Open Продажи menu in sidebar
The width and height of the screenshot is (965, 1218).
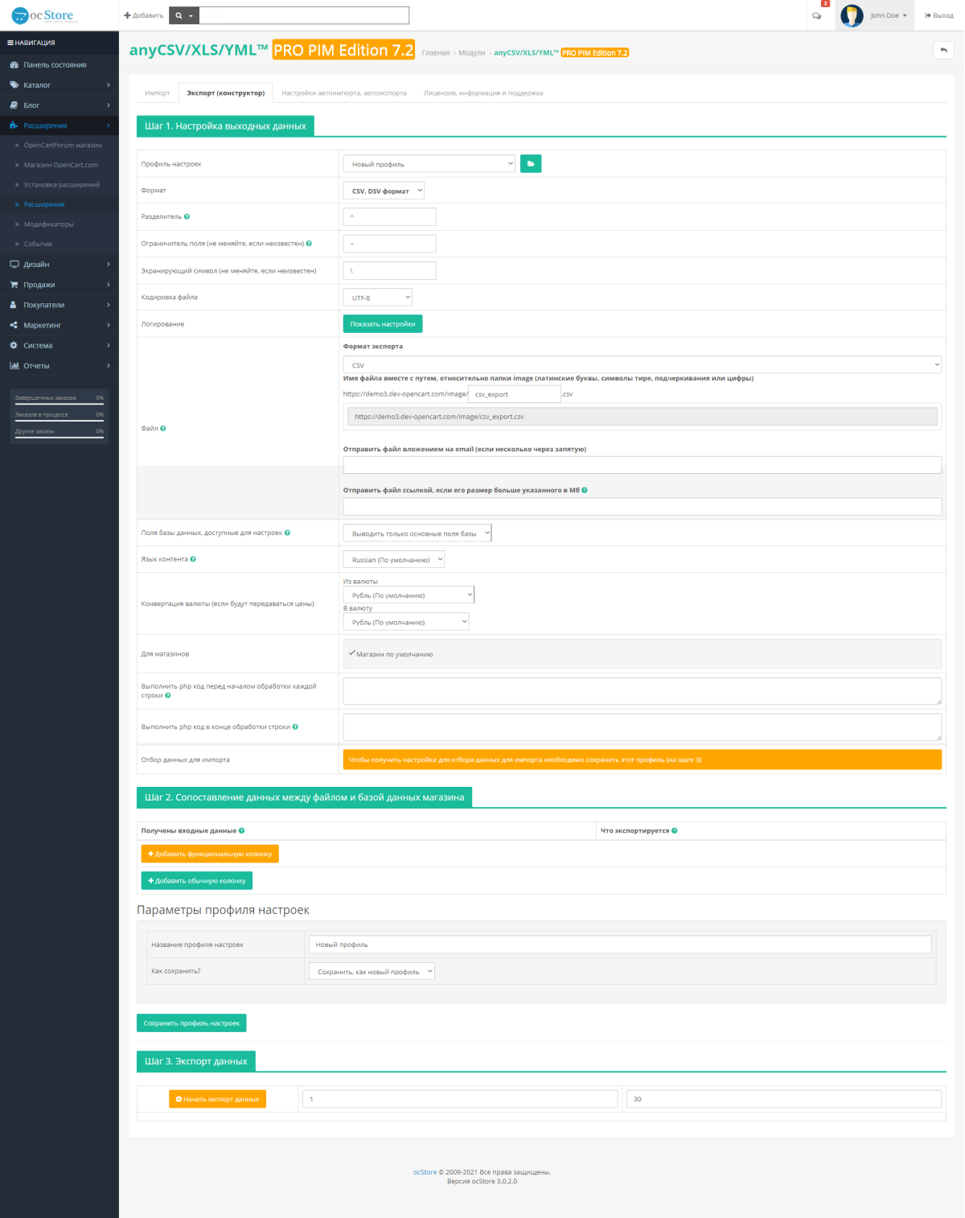click(60, 285)
